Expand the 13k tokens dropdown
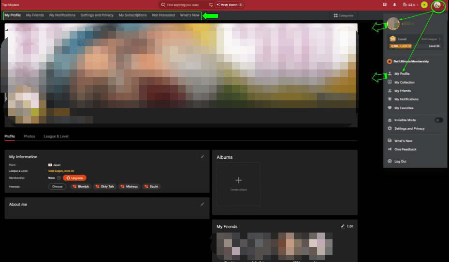 (x=410, y=5)
